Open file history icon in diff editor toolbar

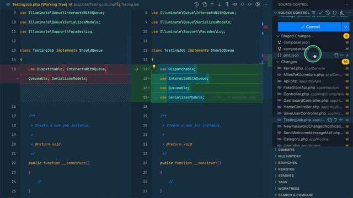(x=196, y=4)
